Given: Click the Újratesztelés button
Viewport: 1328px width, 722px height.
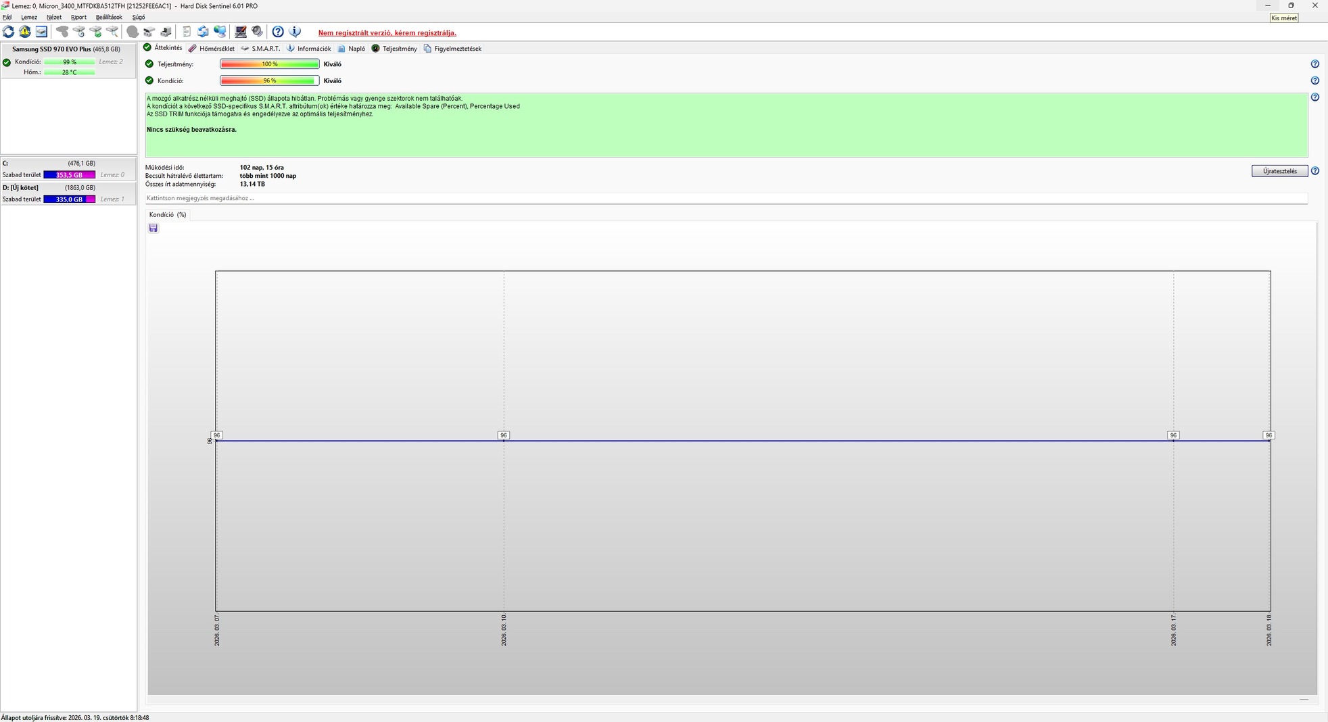Looking at the screenshot, I should tap(1279, 171).
